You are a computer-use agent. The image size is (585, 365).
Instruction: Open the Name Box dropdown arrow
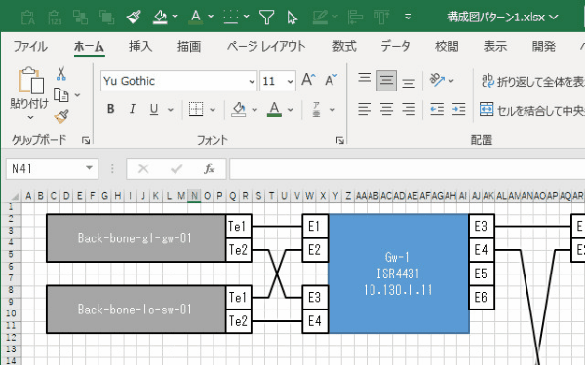(89, 168)
